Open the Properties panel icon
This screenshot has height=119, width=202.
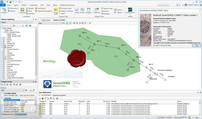[x=97, y=10]
